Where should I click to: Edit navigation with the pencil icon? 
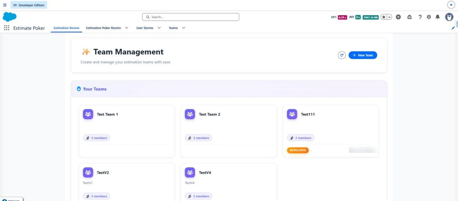pyautogui.click(x=453, y=28)
